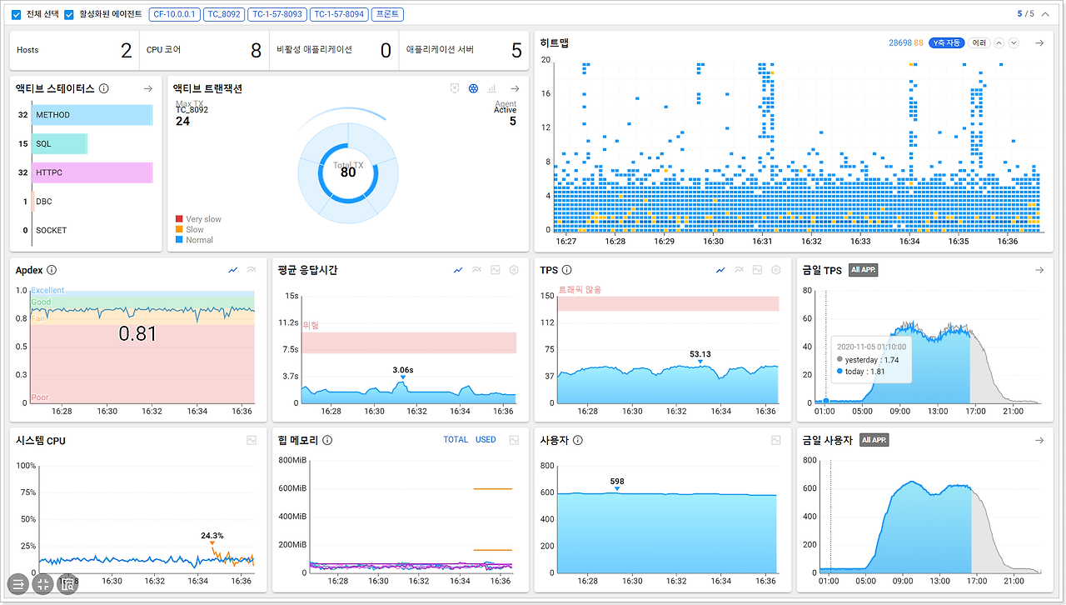The width and height of the screenshot is (1066, 605).
Task: Click the TOTAL link in 힙 메모리
Action: coord(456,440)
